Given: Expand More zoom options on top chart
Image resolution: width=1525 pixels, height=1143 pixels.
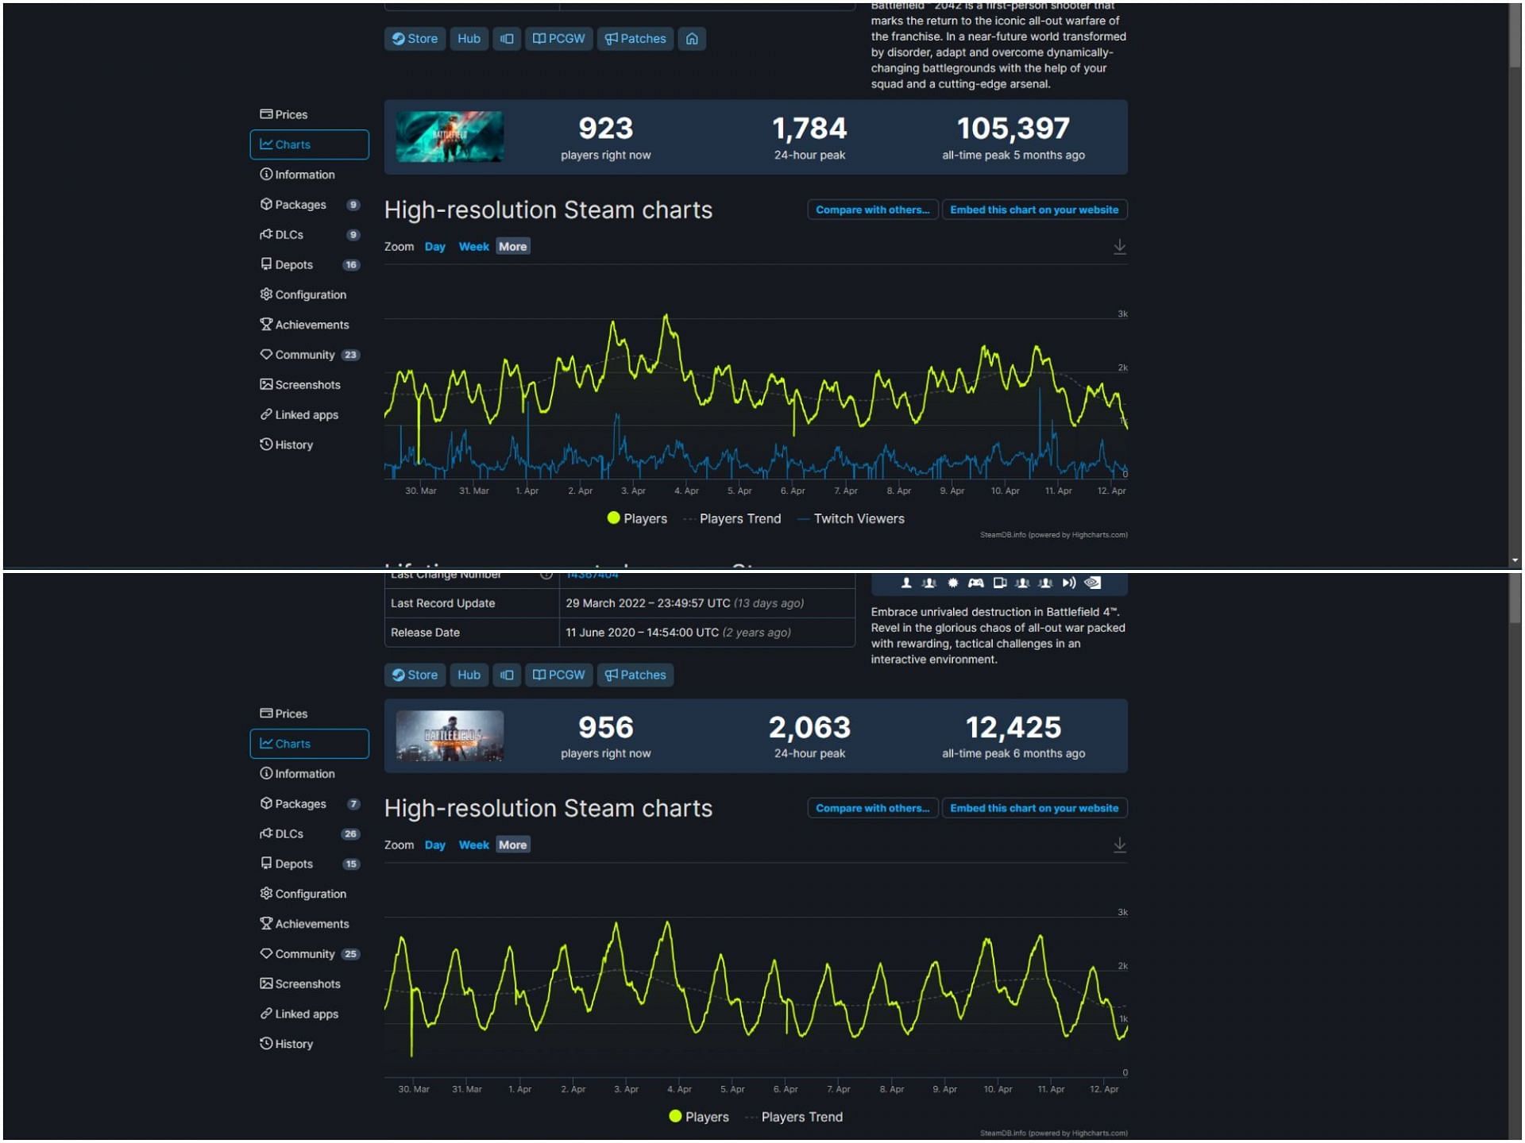Looking at the screenshot, I should pos(513,246).
